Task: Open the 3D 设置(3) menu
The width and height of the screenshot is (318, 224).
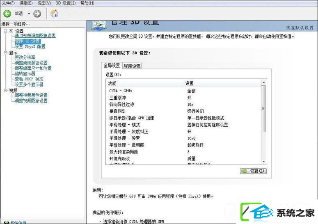Action: coord(66,3)
